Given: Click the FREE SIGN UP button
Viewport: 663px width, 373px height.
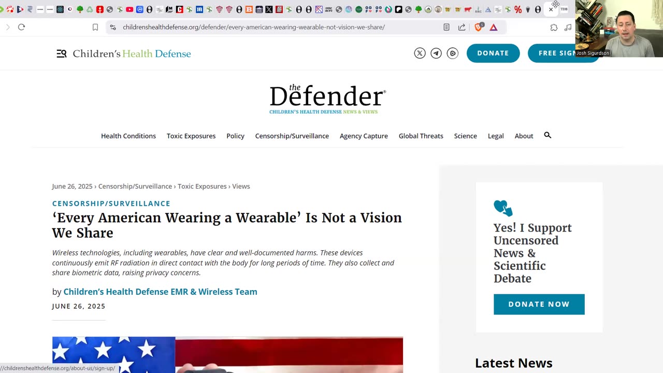Looking at the screenshot, I should [x=563, y=53].
